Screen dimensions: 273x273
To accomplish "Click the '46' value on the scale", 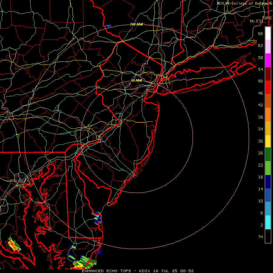I will point(261,93).
